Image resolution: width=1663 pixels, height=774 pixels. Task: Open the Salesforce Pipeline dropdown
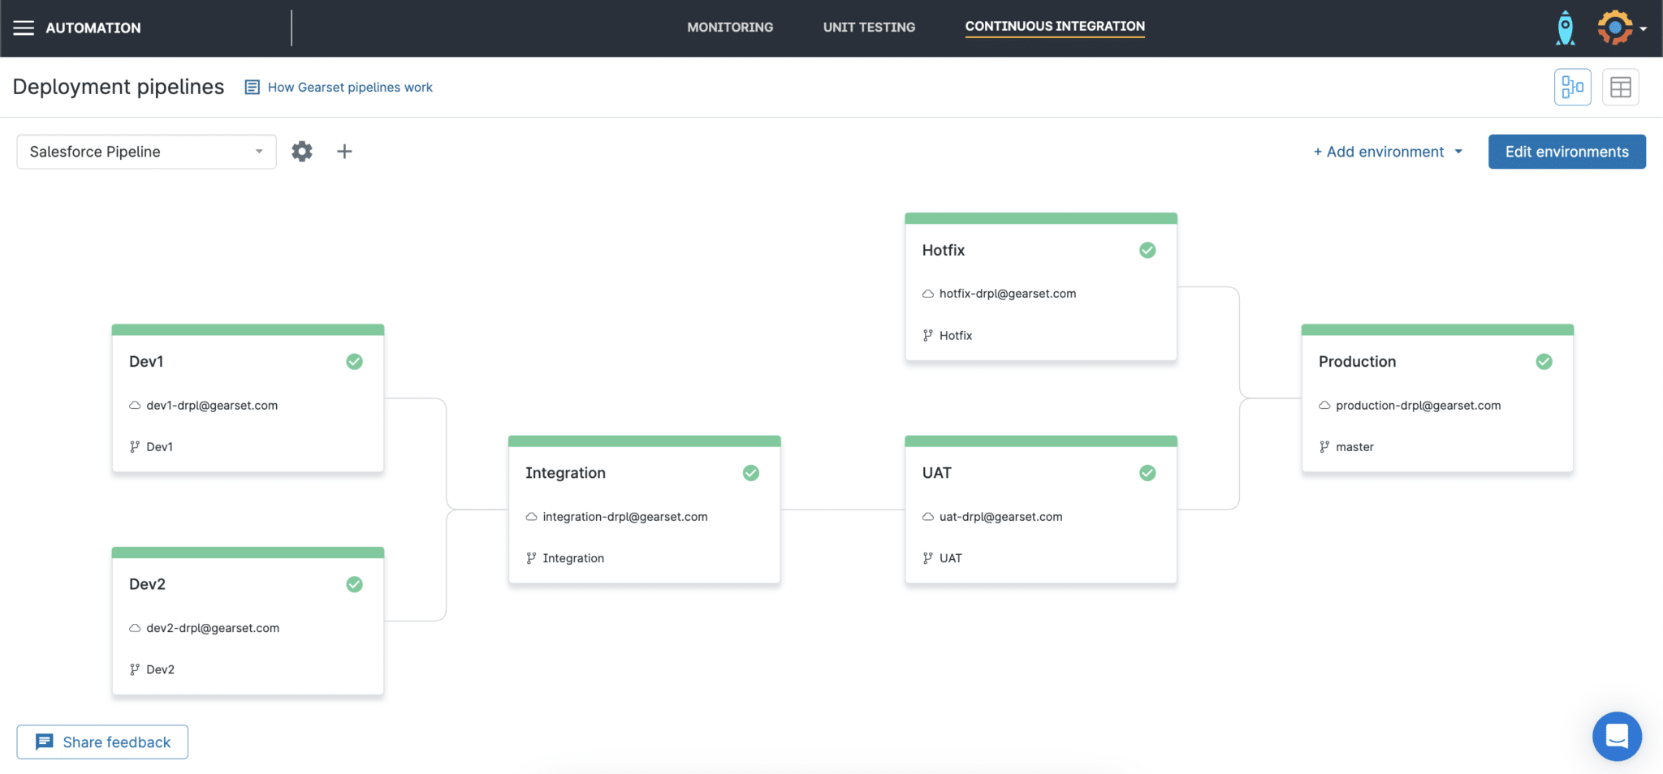(145, 151)
